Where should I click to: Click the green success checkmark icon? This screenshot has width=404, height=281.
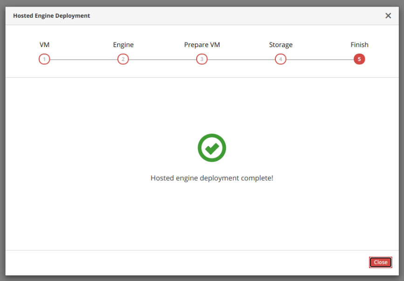[212, 148]
